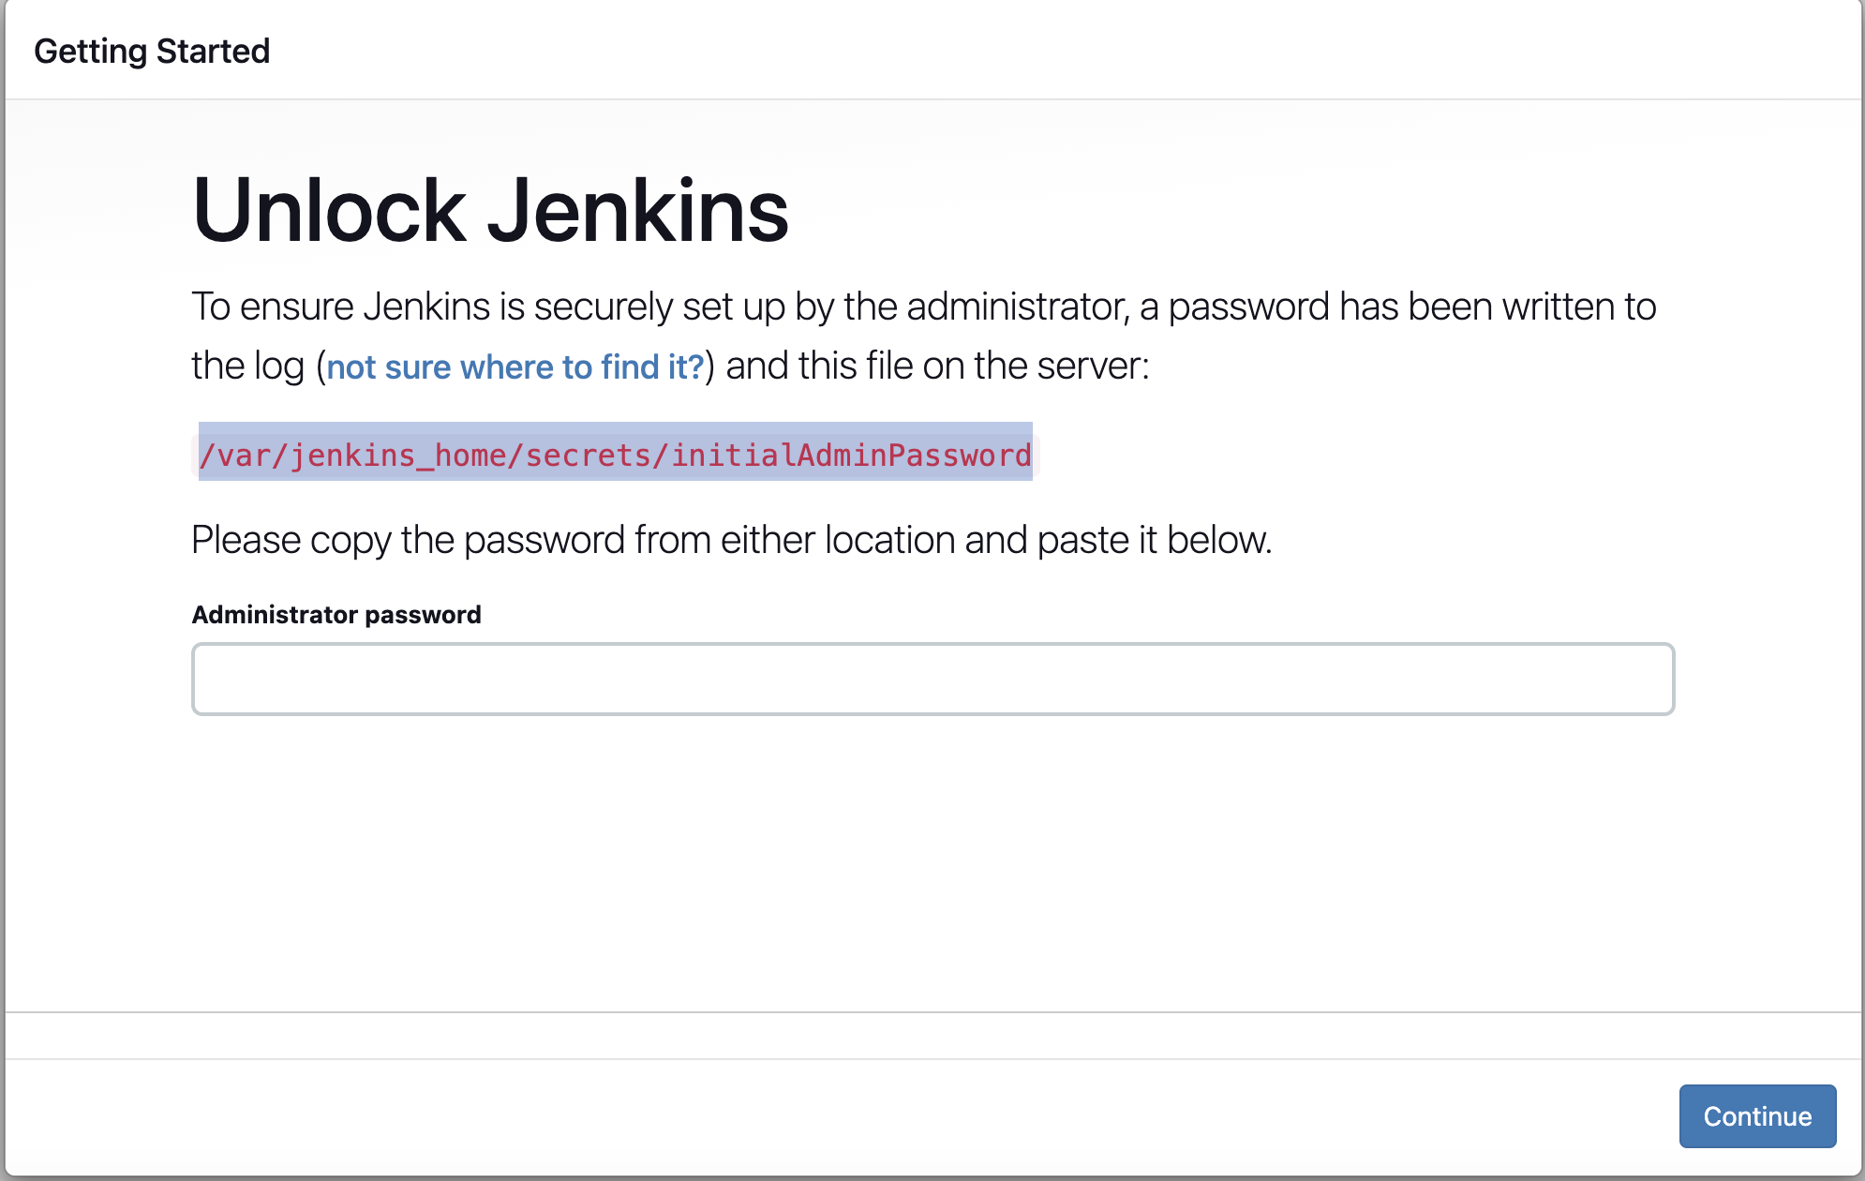Open the 'not sure where to find it?' link
This screenshot has width=1865, height=1181.
point(515,366)
